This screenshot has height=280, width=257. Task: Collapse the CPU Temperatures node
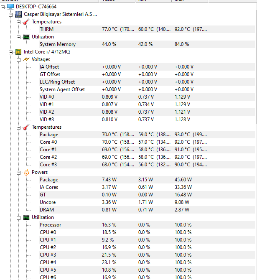pos(19,127)
